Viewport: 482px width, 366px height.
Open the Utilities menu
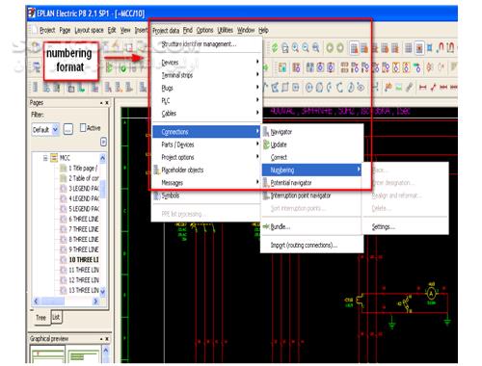point(225,30)
